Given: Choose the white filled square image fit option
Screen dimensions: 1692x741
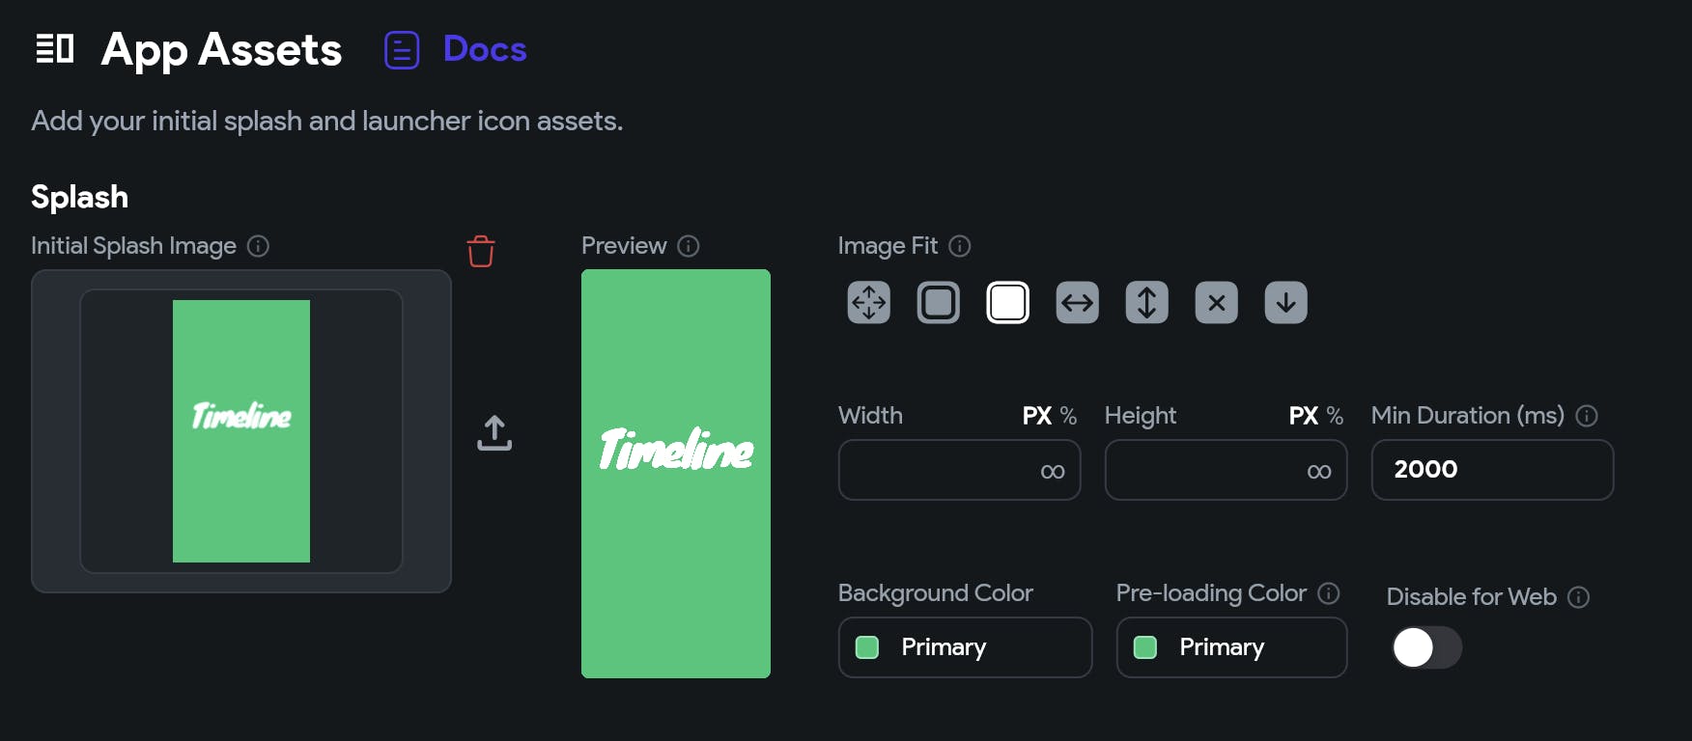Looking at the screenshot, I should (1007, 303).
